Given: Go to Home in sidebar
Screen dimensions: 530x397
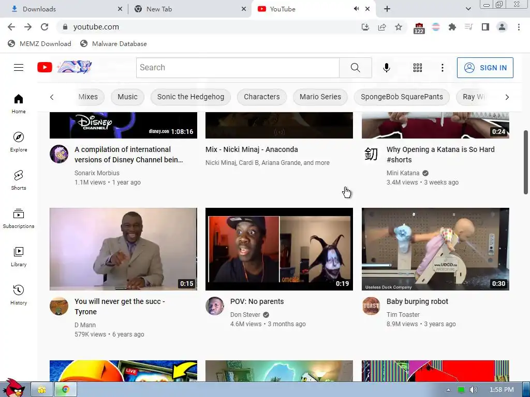Looking at the screenshot, I should coord(19,103).
